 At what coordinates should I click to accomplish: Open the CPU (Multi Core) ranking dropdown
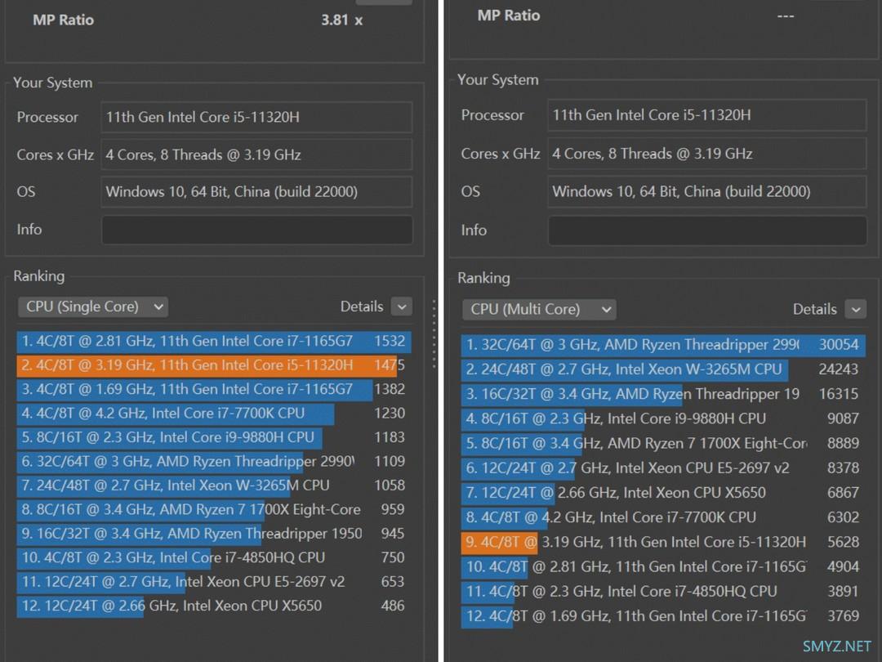click(539, 309)
